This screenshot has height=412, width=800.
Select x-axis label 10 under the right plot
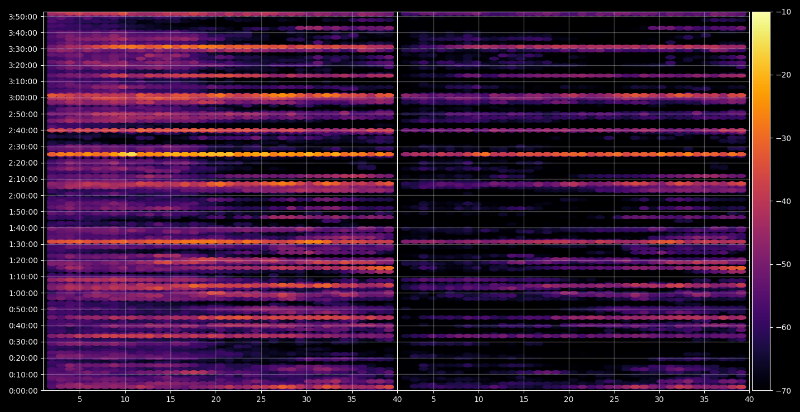pos(479,399)
